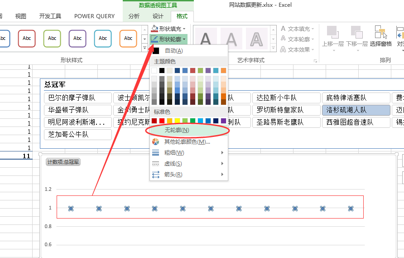Pick the dark blue theme color swatch
This screenshot has height=258, width=404.
[177, 70]
